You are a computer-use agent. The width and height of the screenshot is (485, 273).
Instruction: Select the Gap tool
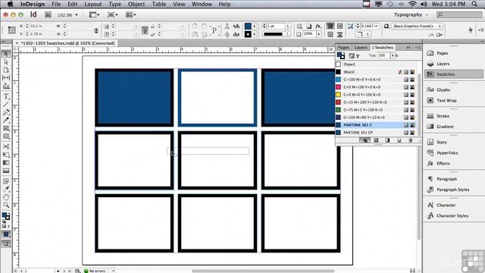coord(6,77)
